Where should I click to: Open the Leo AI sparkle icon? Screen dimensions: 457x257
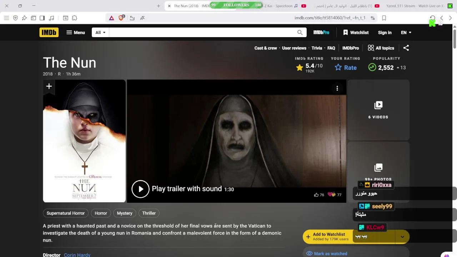click(x=24, y=18)
